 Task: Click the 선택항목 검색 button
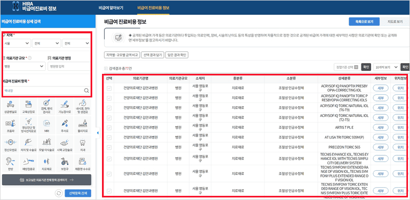(78, 193)
